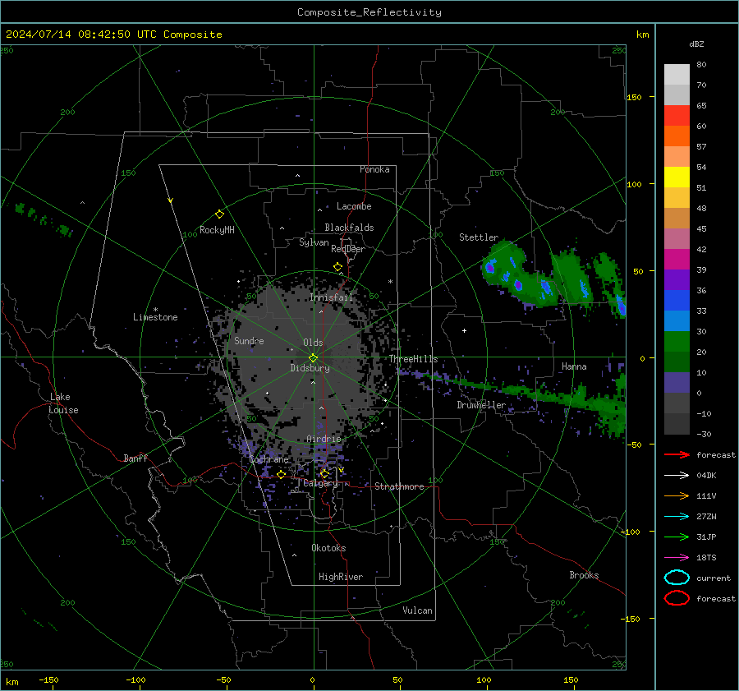Click the Composite_Reflectivity title text

pos(369,12)
